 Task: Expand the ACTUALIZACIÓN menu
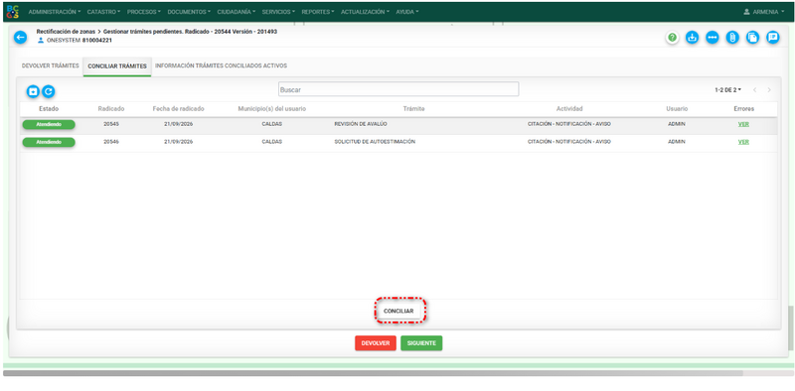tap(365, 12)
